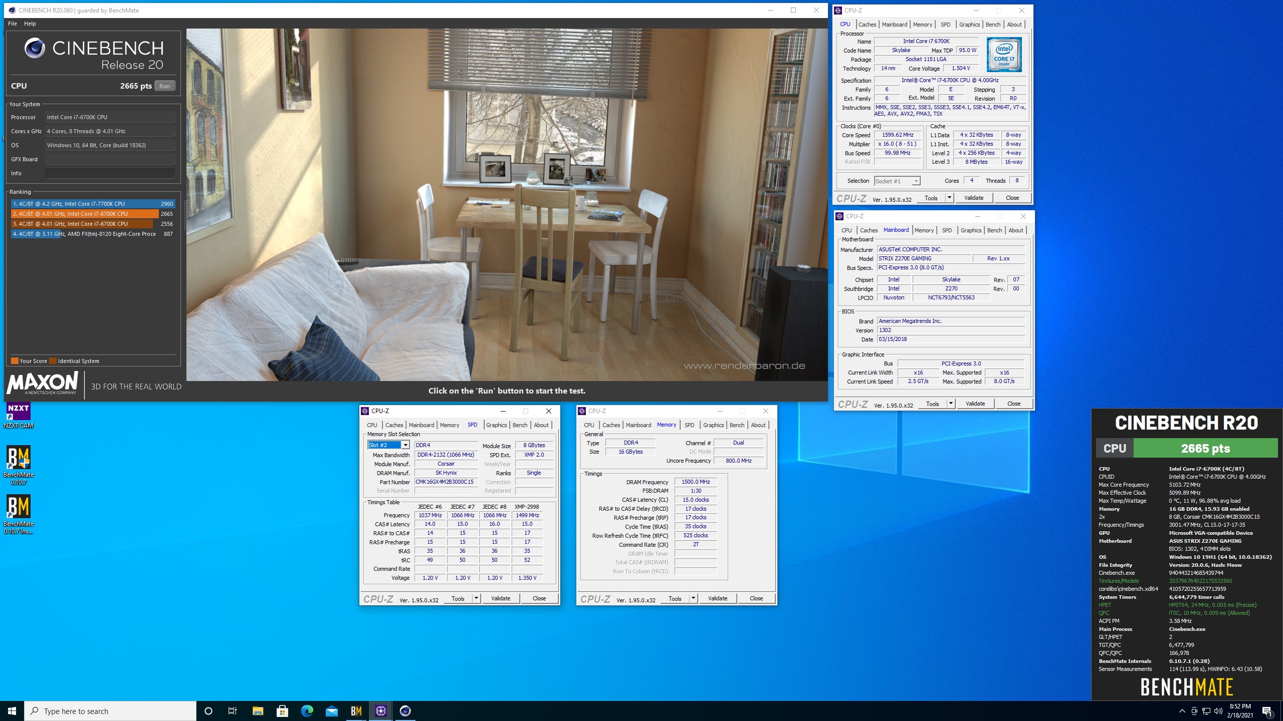Open the Mail app on the taskbar
This screenshot has width=1283, height=721.
tap(331, 711)
